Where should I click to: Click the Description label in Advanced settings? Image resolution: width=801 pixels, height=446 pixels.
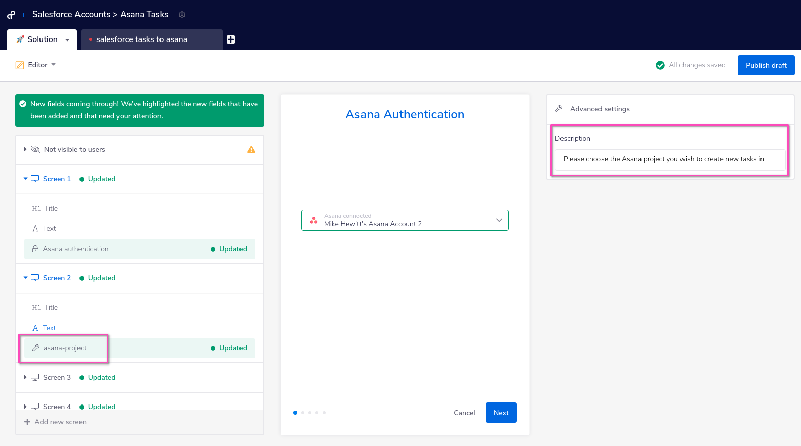573,138
